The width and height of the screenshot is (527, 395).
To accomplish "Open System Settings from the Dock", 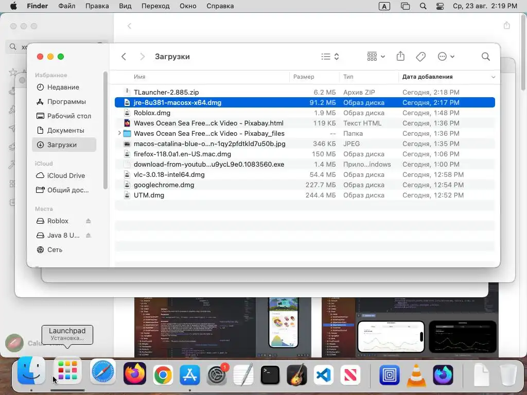I will click(217, 375).
